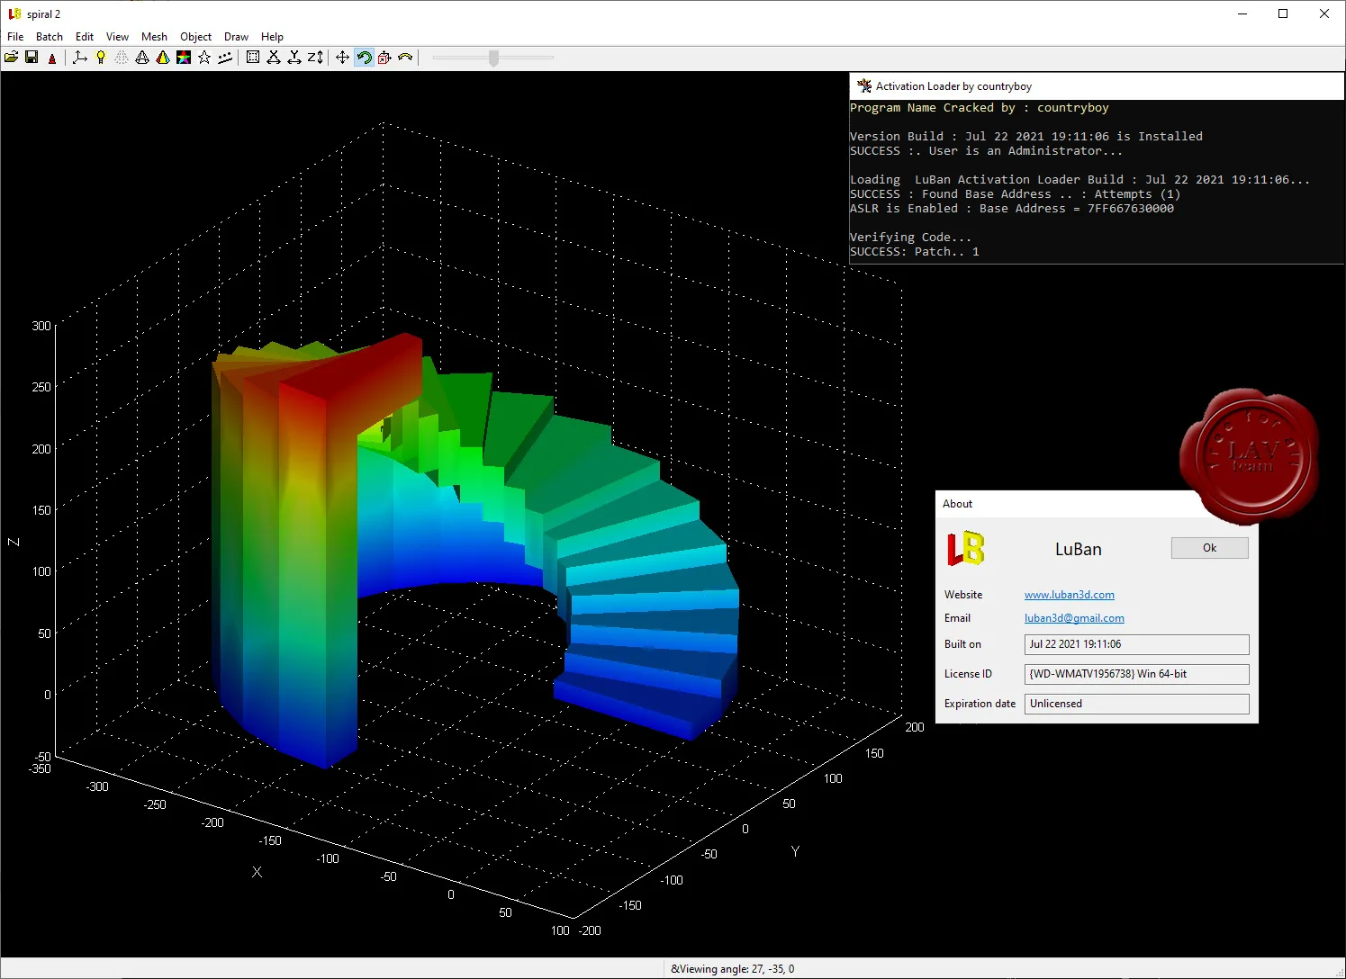The width and height of the screenshot is (1346, 979).
Task: Open the Object menu
Action: click(195, 37)
